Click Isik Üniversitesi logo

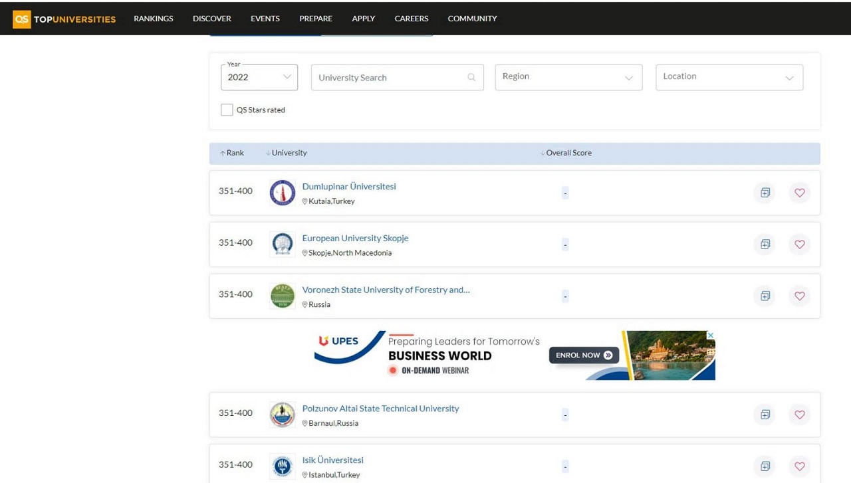[283, 466]
